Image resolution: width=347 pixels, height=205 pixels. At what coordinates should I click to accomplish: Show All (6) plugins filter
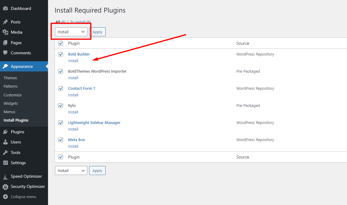click(60, 22)
